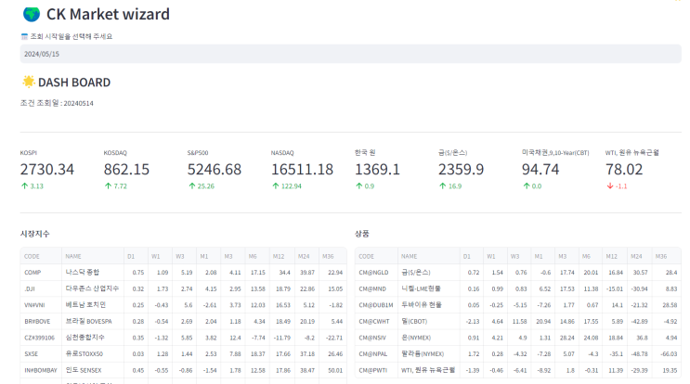Click the sun icon next to DASH BOARD

point(29,82)
